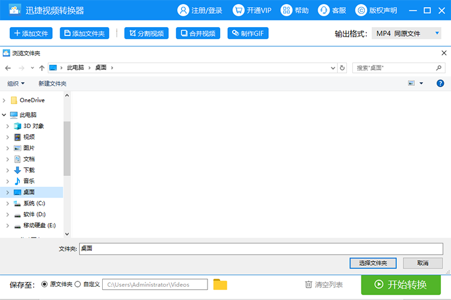
Task: Open the 输出格式 MP4 dropdown
Action: (406, 33)
